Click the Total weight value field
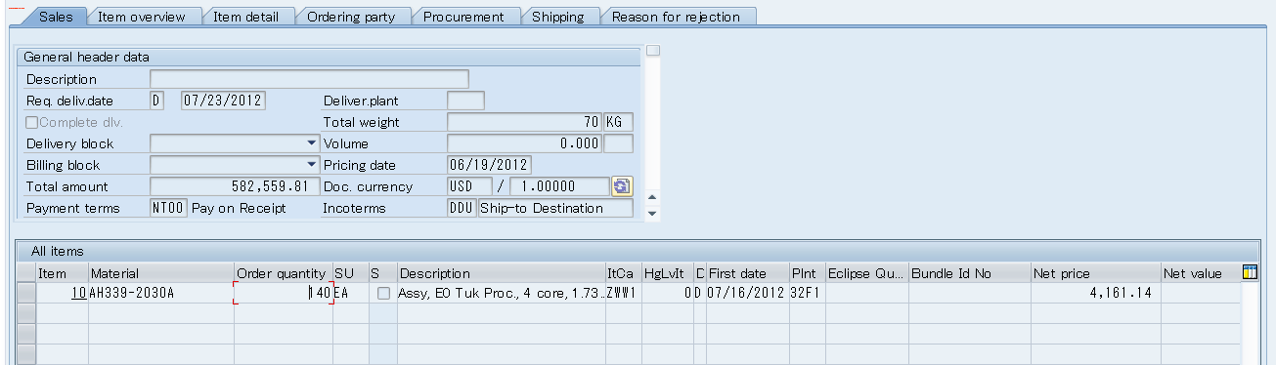1276x365 pixels. [x=524, y=122]
